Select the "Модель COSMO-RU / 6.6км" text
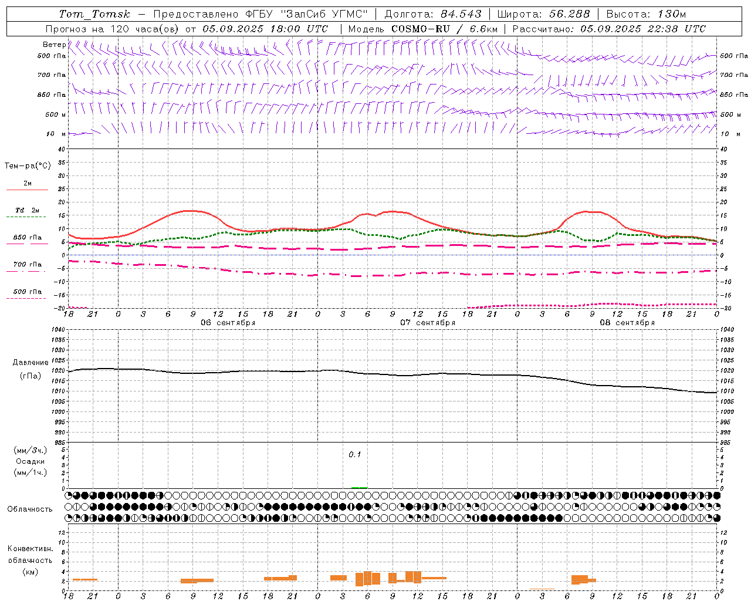 [x=423, y=29]
